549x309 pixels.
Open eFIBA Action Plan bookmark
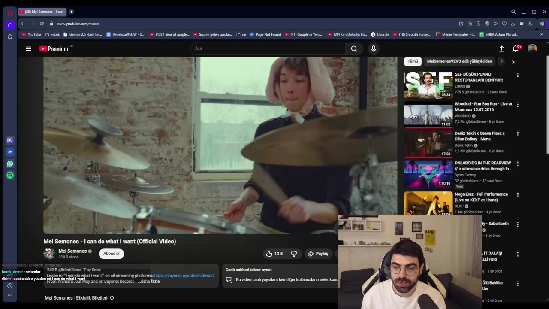[499, 35]
